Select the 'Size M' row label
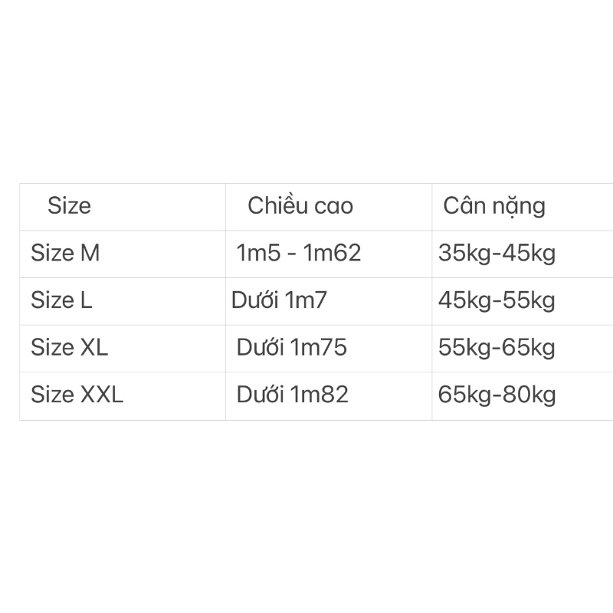Image resolution: width=613 pixels, height=613 pixels. click(x=65, y=253)
